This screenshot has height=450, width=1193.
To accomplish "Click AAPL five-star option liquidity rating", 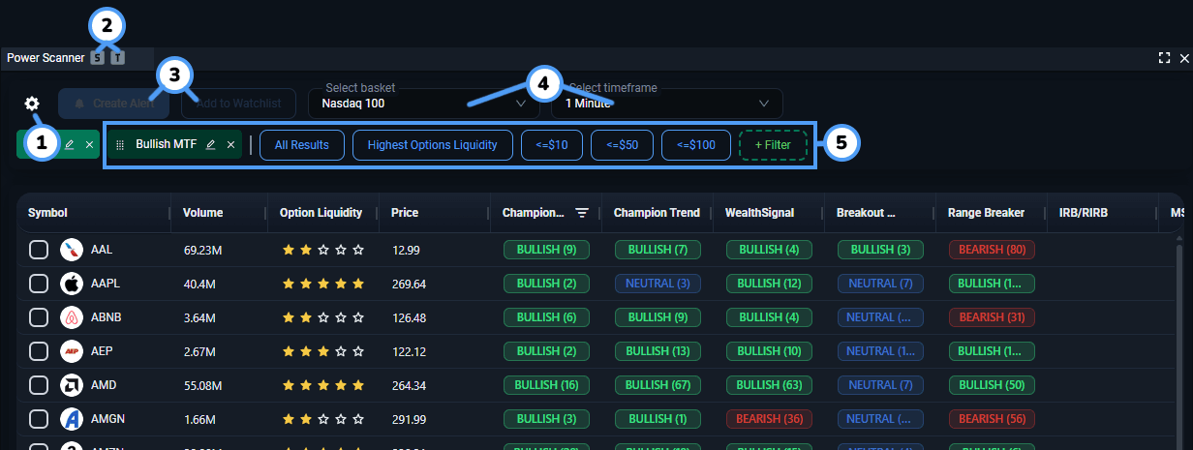I will tap(323, 284).
